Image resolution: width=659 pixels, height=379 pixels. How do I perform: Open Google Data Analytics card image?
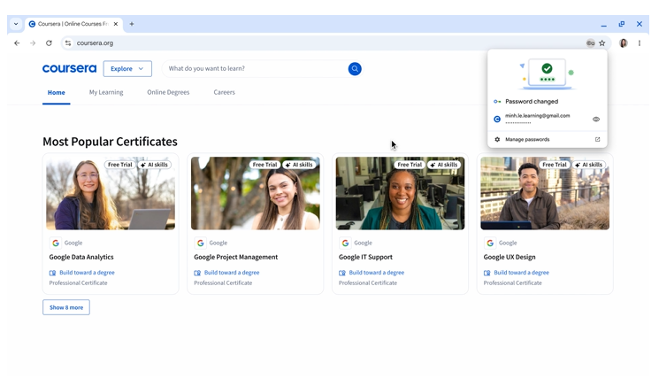[x=111, y=193]
